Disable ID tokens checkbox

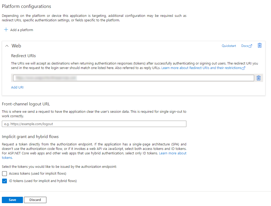[x=4, y=181]
